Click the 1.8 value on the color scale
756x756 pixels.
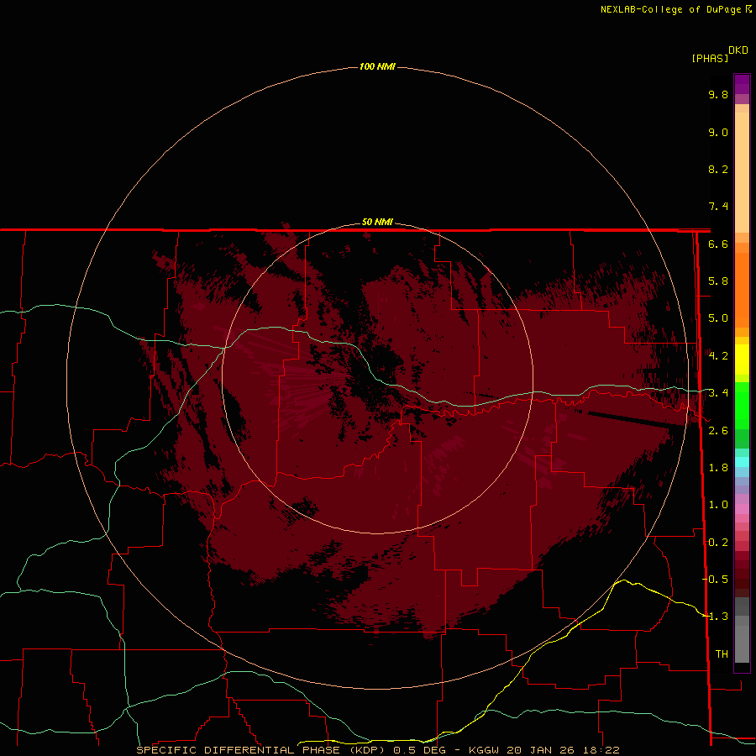click(718, 468)
